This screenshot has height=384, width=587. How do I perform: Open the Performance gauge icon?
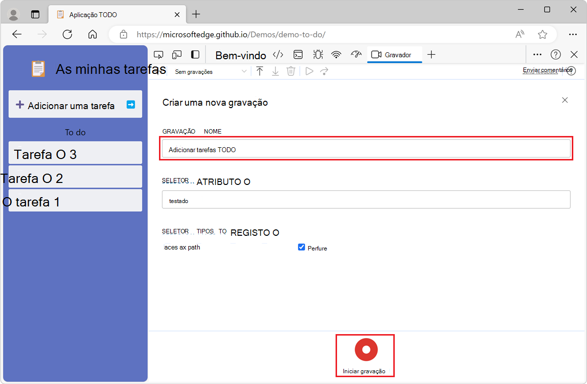click(x=356, y=54)
